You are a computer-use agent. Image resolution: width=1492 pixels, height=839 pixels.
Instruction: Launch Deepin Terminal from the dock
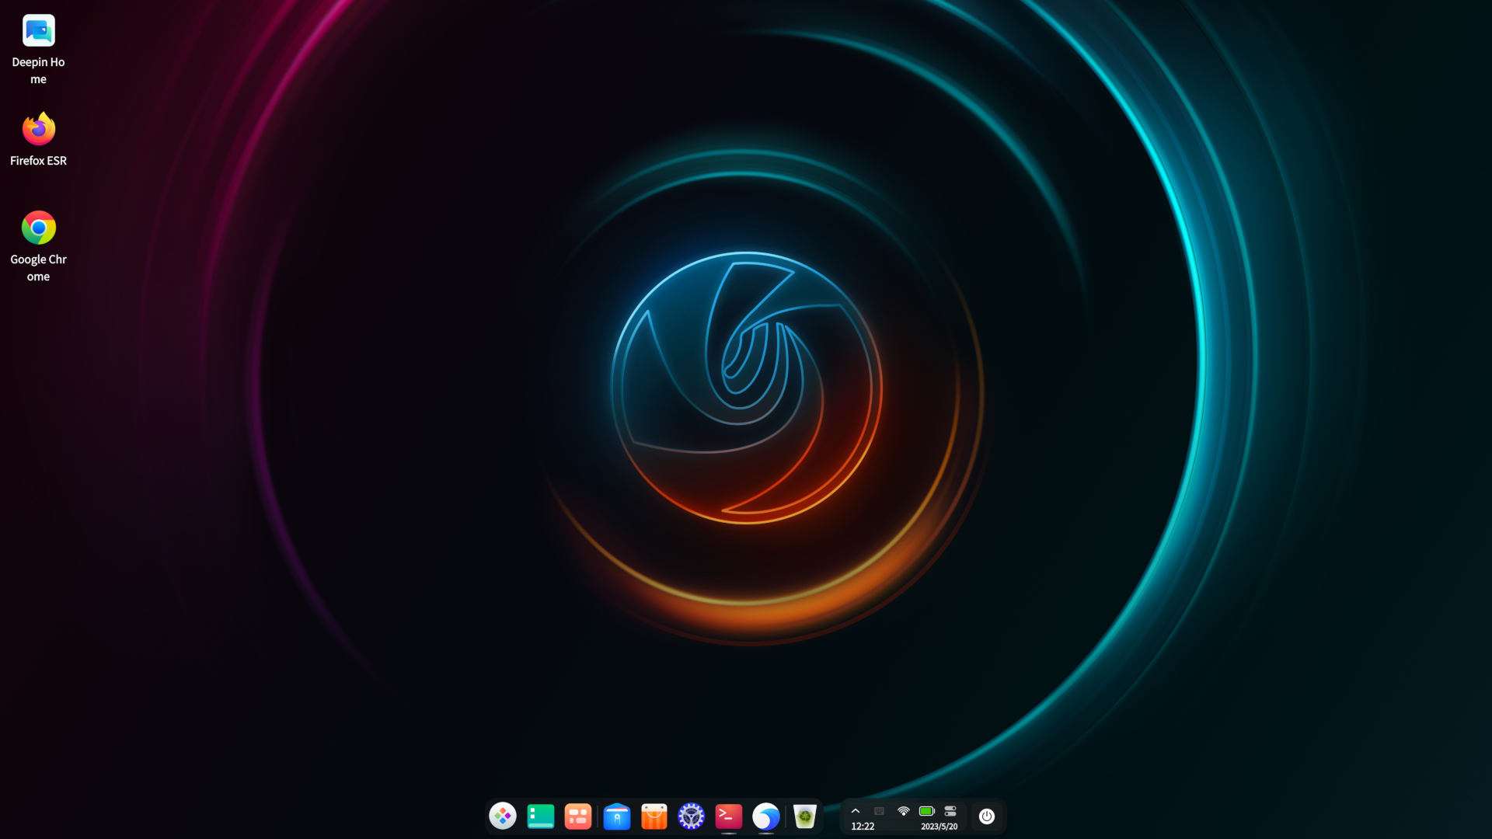click(x=728, y=816)
